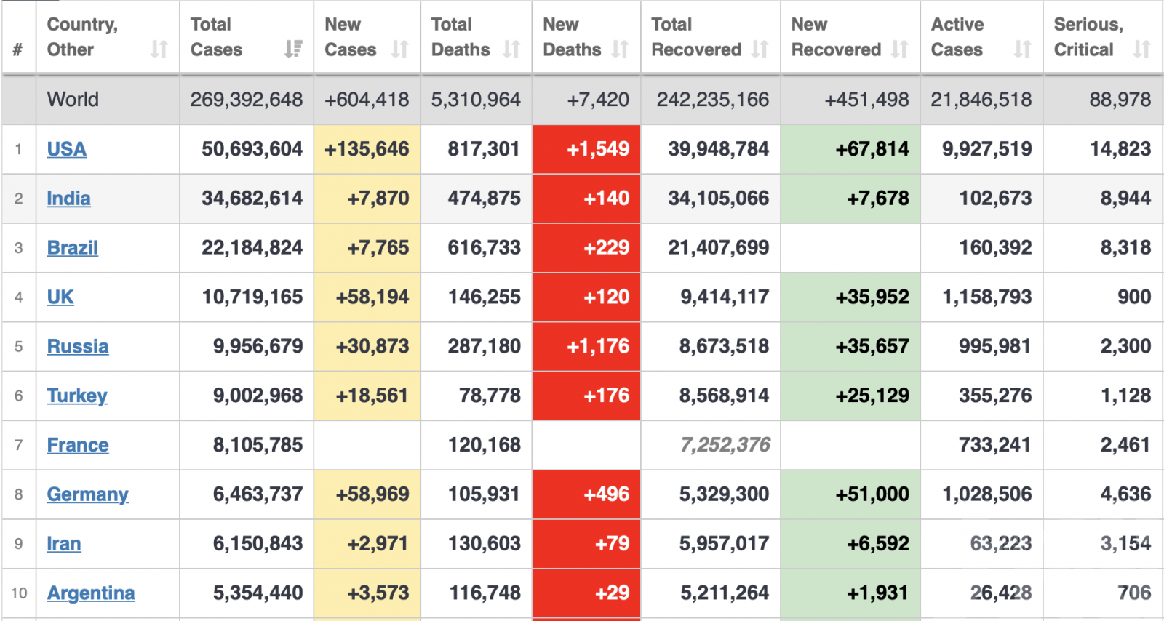Select Germany new cases +58,969 cell

[367, 494]
